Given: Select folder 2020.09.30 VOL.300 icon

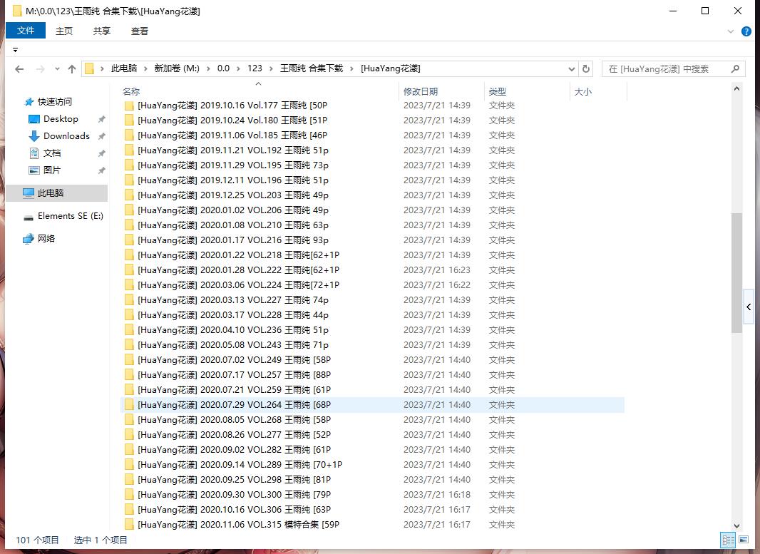Looking at the screenshot, I should click(129, 495).
